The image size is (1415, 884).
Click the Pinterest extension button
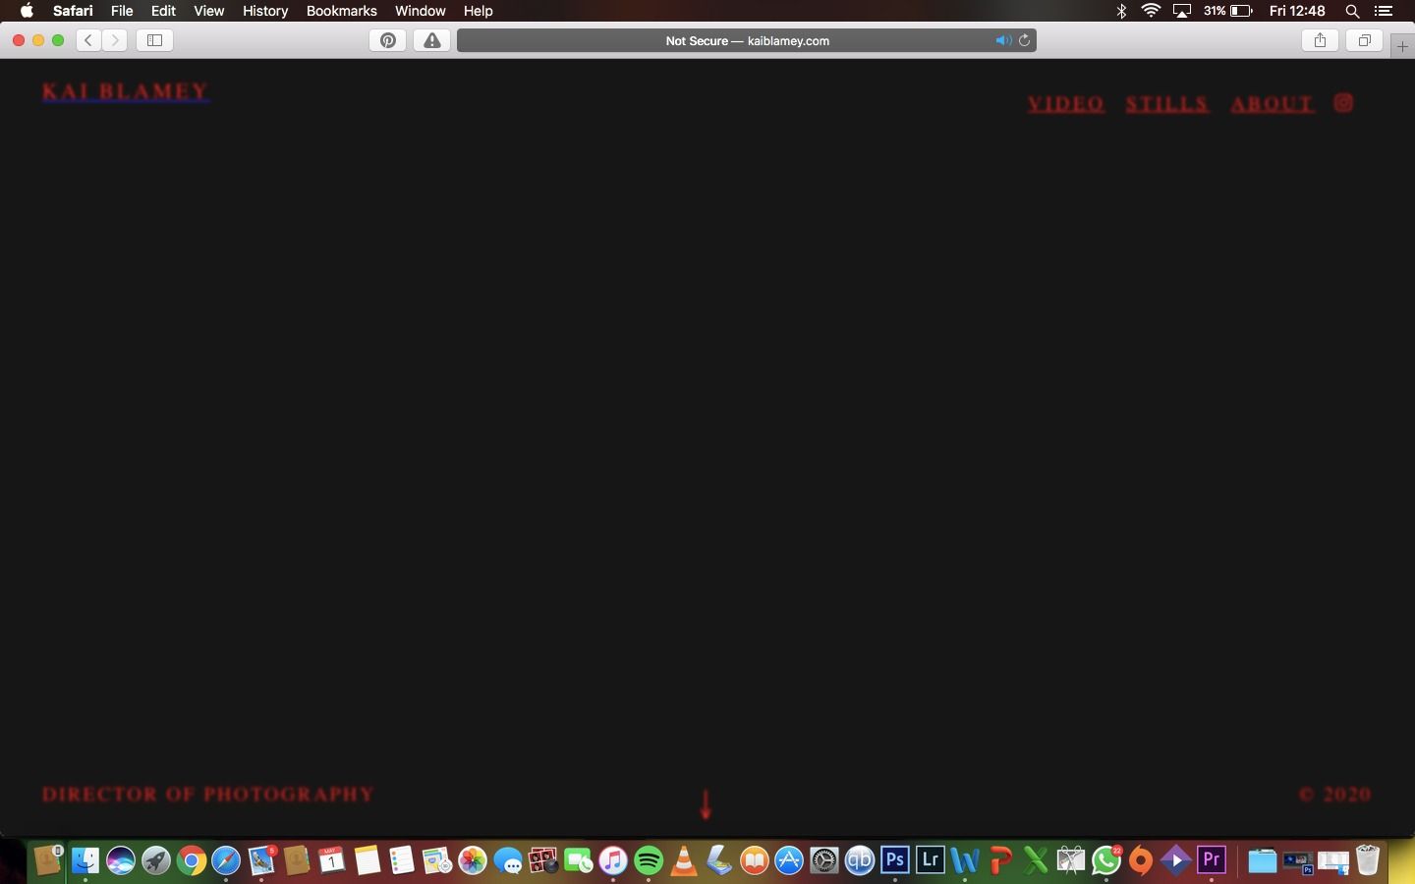pos(388,40)
